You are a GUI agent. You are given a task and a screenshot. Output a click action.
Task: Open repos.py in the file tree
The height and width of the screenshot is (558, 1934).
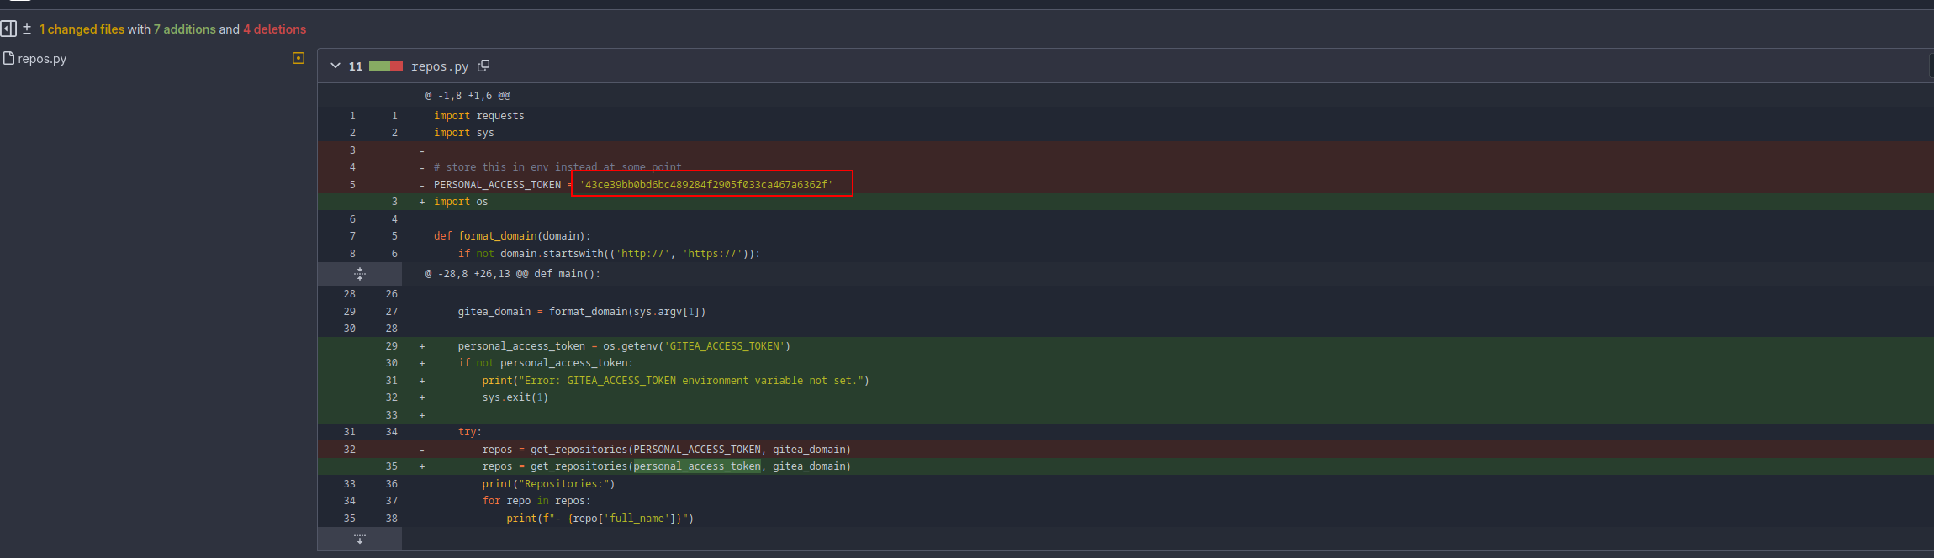click(x=42, y=59)
